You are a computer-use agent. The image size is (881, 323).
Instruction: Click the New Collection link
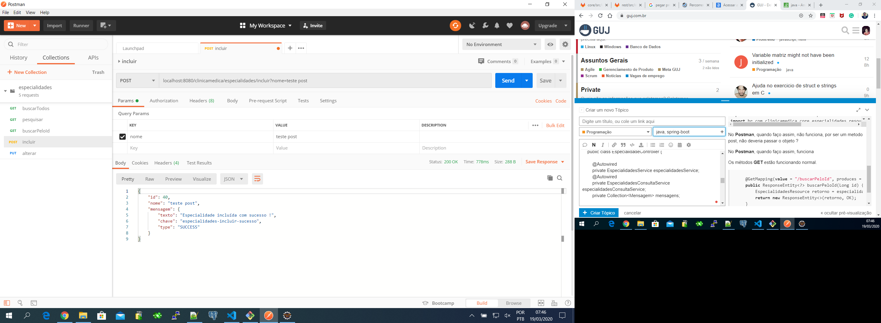tap(27, 72)
